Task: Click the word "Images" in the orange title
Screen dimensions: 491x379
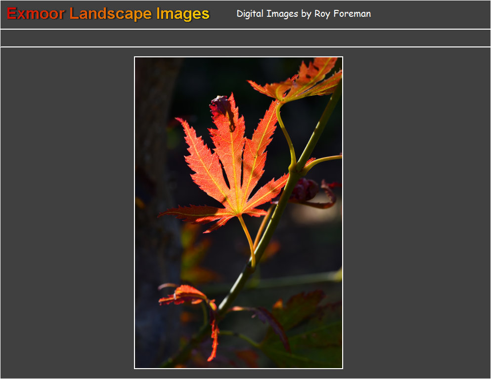Action: click(x=182, y=14)
